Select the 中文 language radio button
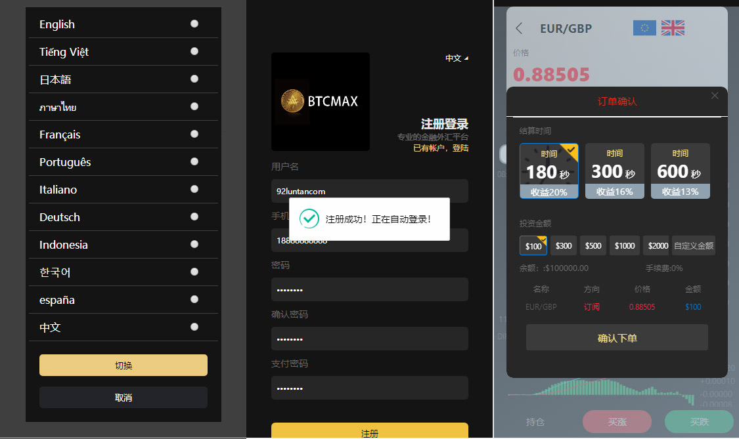The width and height of the screenshot is (739, 439). 194,327
